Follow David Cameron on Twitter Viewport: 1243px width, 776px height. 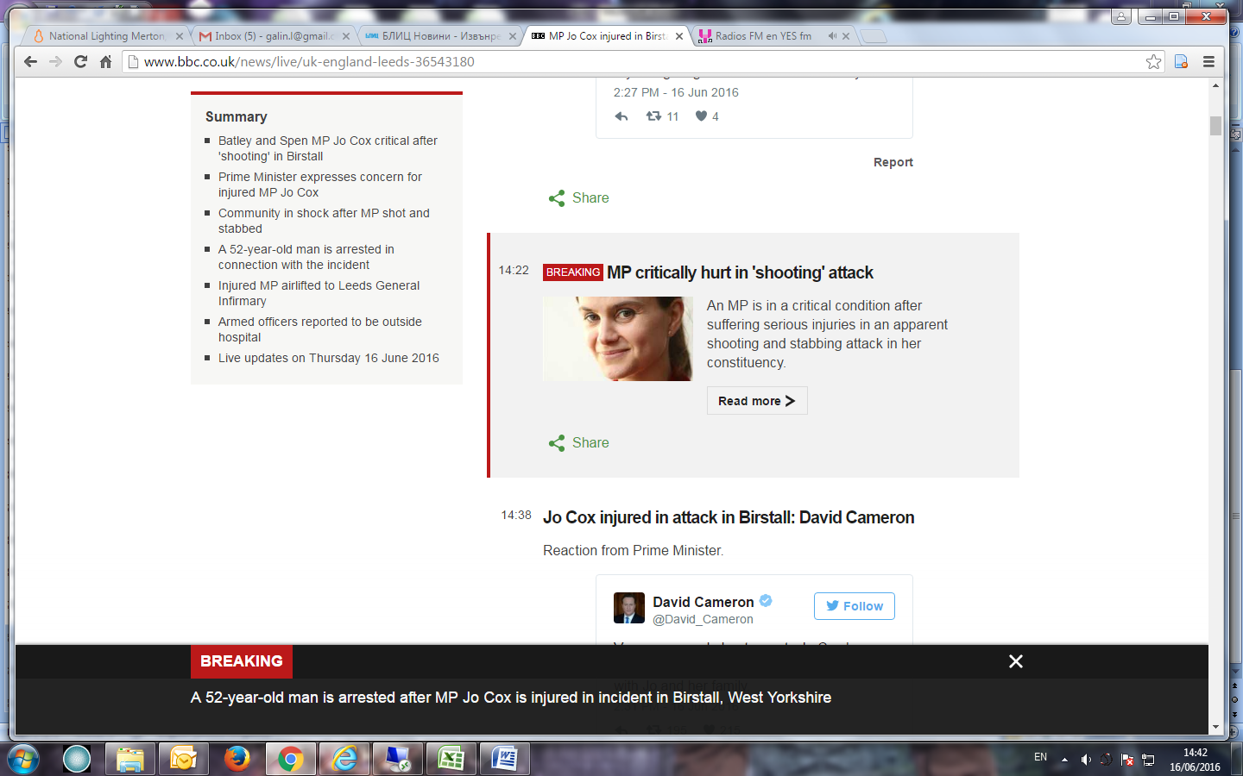[x=855, y=606]
